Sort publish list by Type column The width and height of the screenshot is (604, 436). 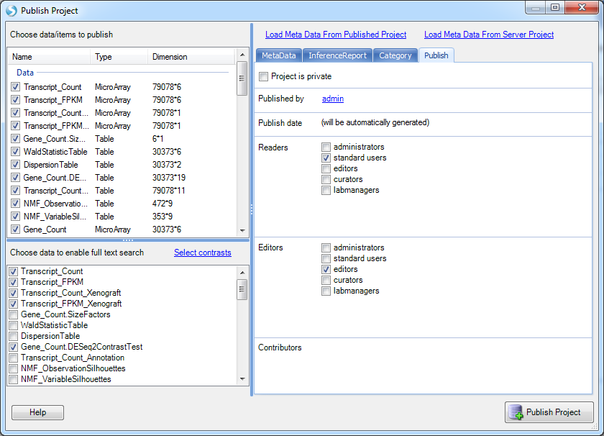pos(119,57)
